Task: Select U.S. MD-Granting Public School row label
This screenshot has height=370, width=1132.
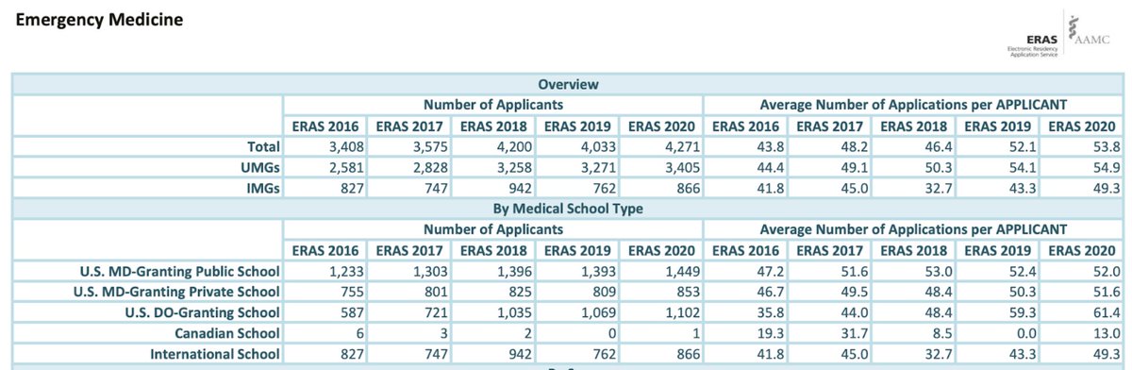Action: (x=180, y=271)
